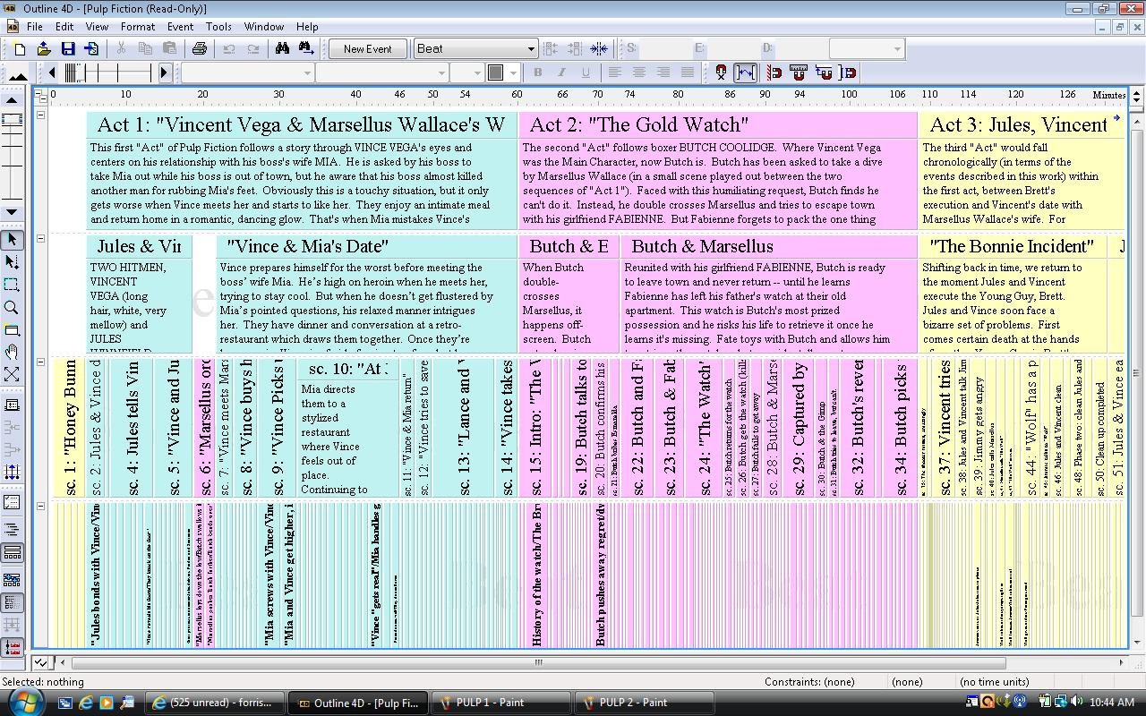Click the zoom-in right arrow button by zoom slider
This screenshot has width=1146, height=716.
[x=164, y=72]
